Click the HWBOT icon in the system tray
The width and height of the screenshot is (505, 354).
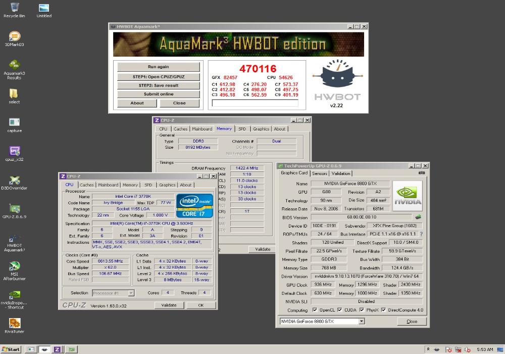[437, 349]
